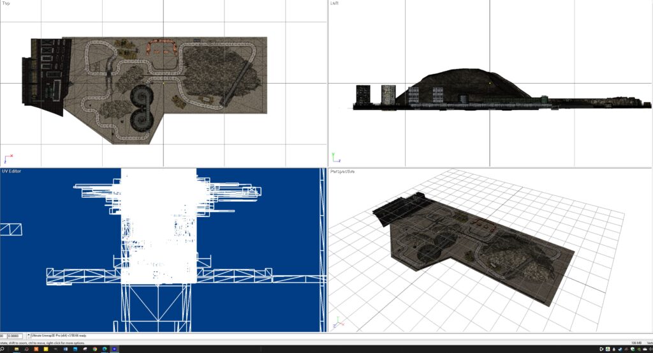The width and height of the screenshot is (653, 353).
Task: Click the 0.00000 value input field
Action: point(15,336)
